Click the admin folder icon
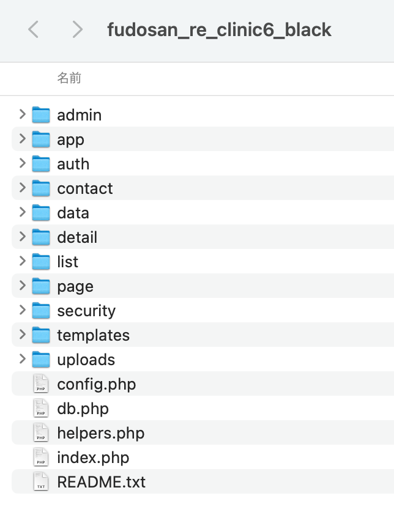Screen dimensions: 394x515 [41, 114]
